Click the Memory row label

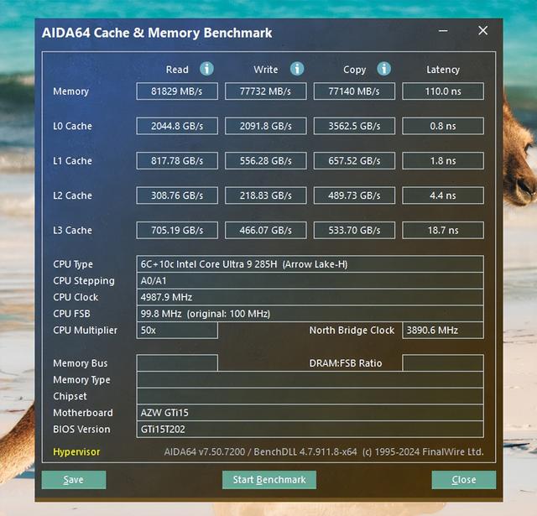tap(70, 91)
